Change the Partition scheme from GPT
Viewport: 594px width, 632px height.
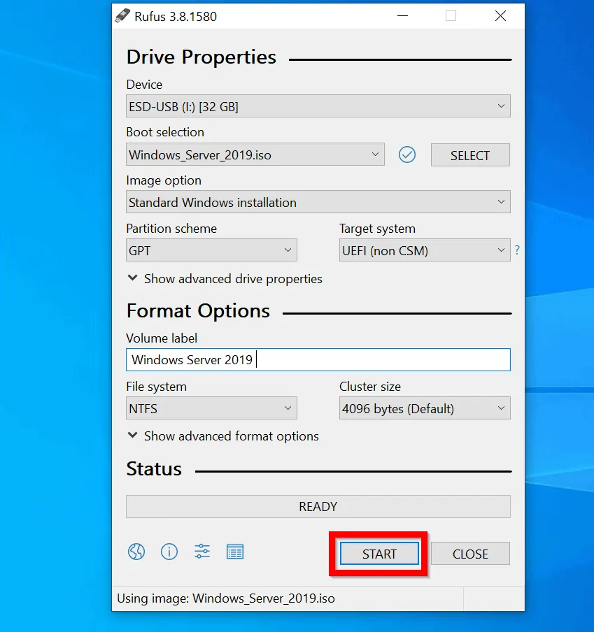[211, 250]
